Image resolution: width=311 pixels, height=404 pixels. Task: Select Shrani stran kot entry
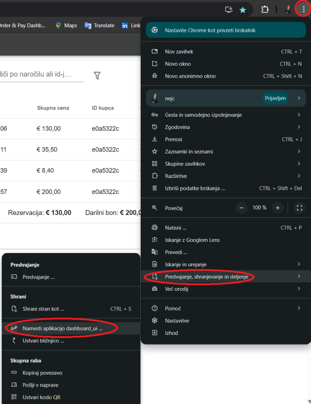71,309
